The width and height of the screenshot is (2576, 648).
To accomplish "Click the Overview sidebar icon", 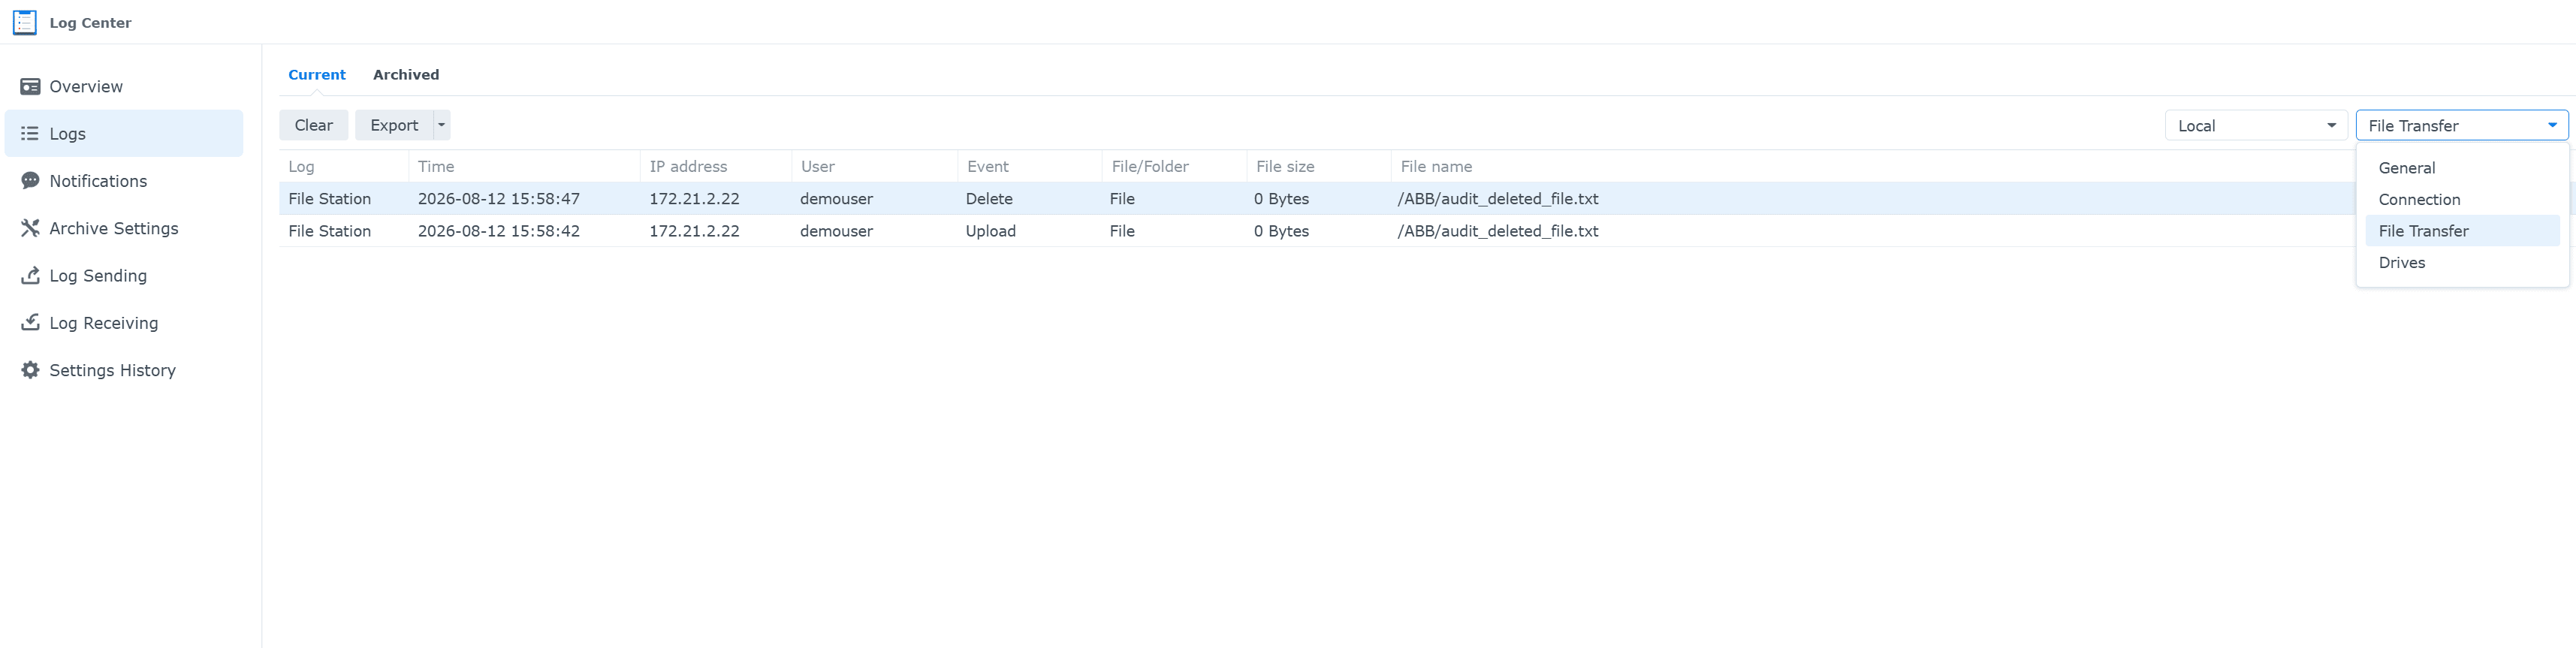I will (x=30, y=87).
